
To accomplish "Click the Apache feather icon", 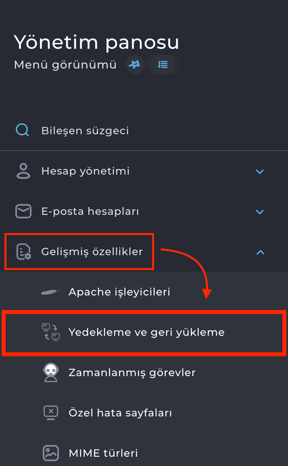I will click(51, 292).
